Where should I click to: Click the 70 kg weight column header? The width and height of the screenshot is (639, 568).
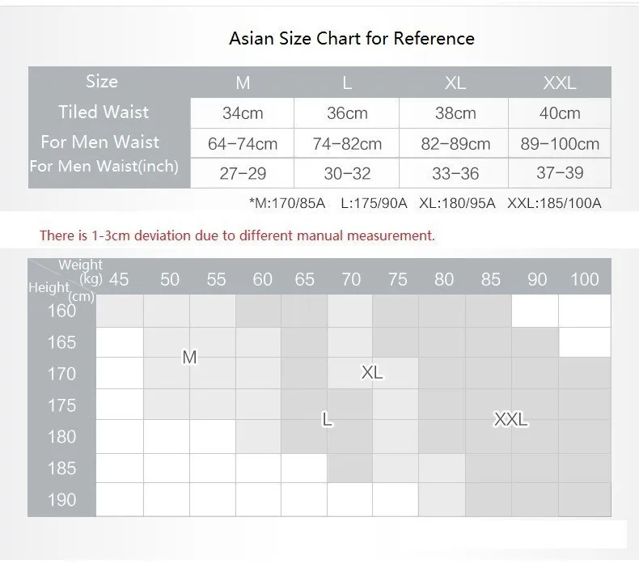coord(351,280)
